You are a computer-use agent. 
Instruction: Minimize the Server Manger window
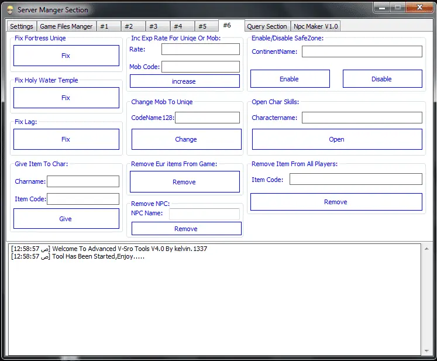[x=382, y=8]
